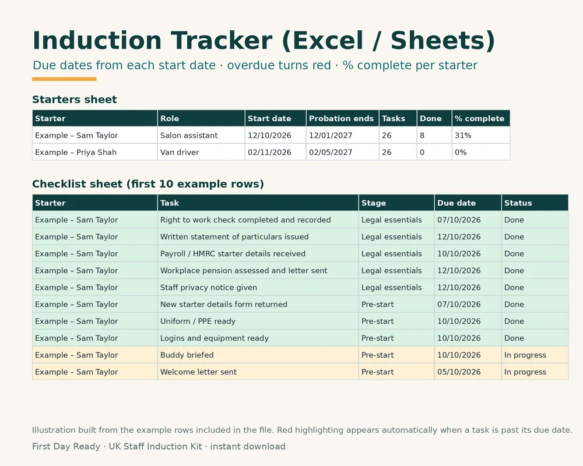The image size is (583, 466).
Task: Select the '31%' complete cell
Action: pos(481,135)
